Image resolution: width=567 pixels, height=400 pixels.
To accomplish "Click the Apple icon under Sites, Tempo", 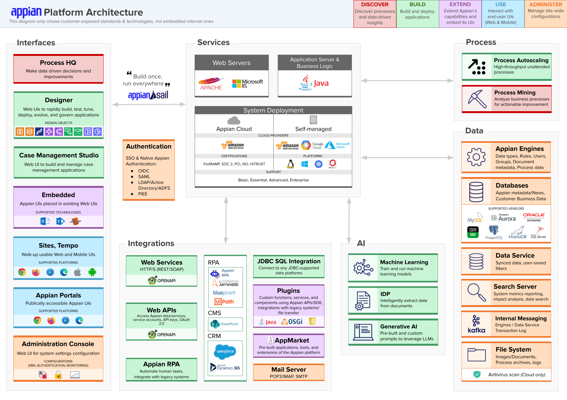I will pos(78,272).
